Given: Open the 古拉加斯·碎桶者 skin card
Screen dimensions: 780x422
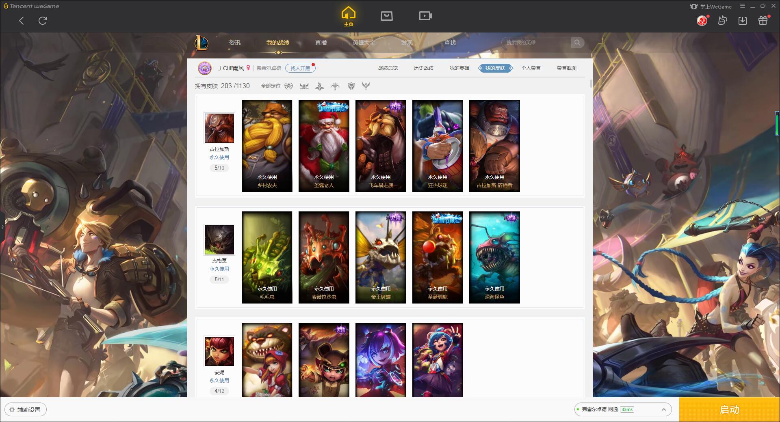Looking at the screenshot, I should (494, 146).
